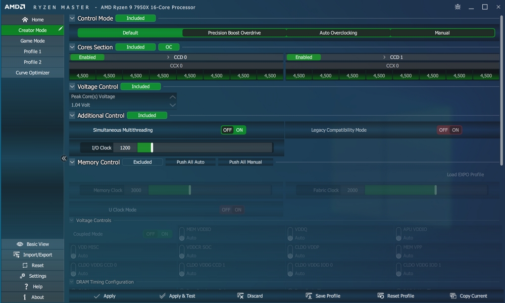Click the Enabled button for CCD 0

[x=87, y=57]
